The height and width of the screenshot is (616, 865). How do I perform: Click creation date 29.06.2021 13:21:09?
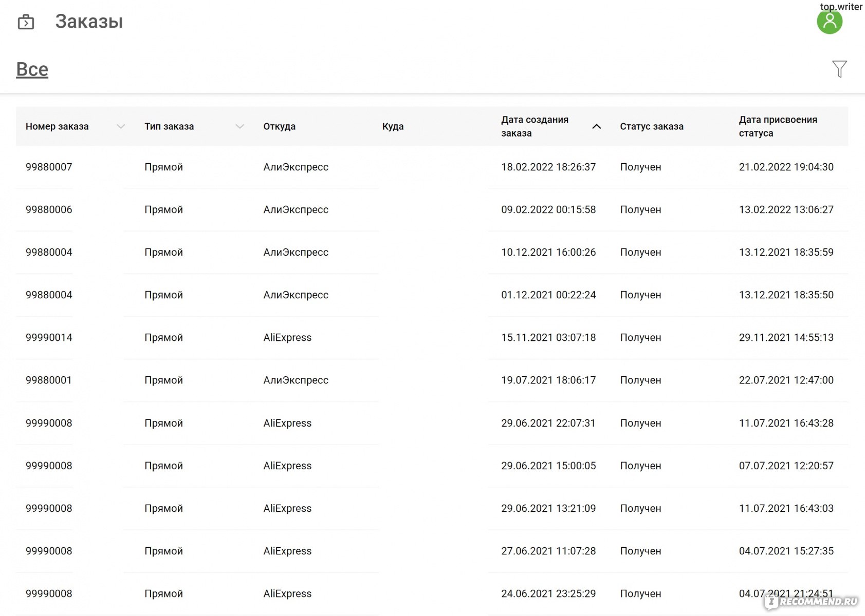pyautogui.click(x=548, y=508)
